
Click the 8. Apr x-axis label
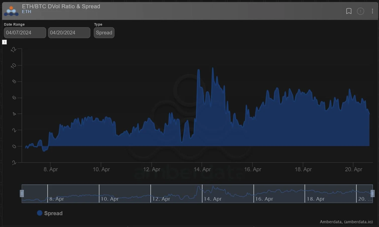(51, 169)
